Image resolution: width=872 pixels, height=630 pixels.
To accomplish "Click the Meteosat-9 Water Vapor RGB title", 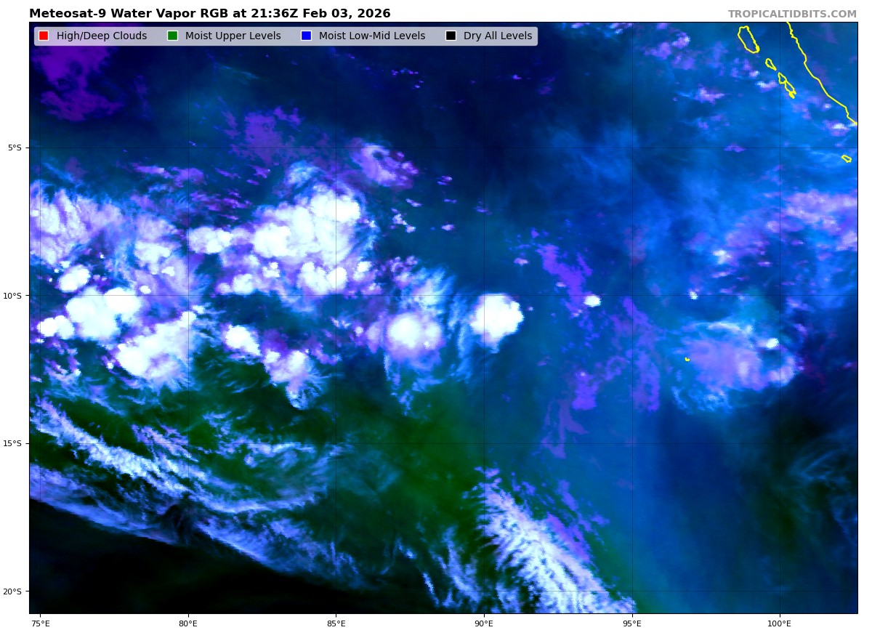I will 209,14.
